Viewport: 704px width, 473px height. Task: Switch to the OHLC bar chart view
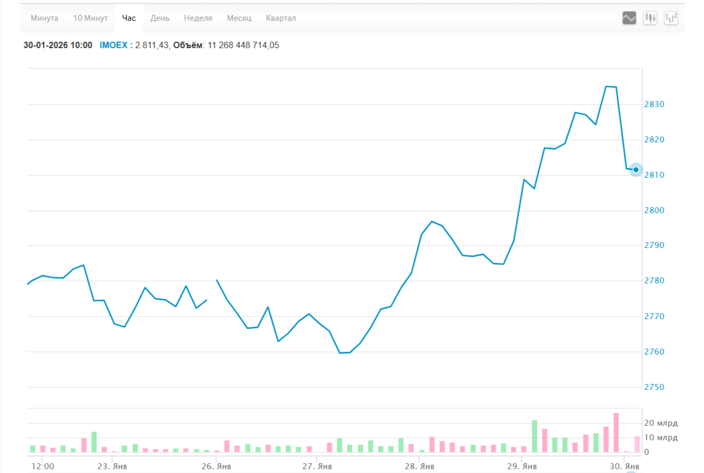pyautogui.click(x=671, y=18)
